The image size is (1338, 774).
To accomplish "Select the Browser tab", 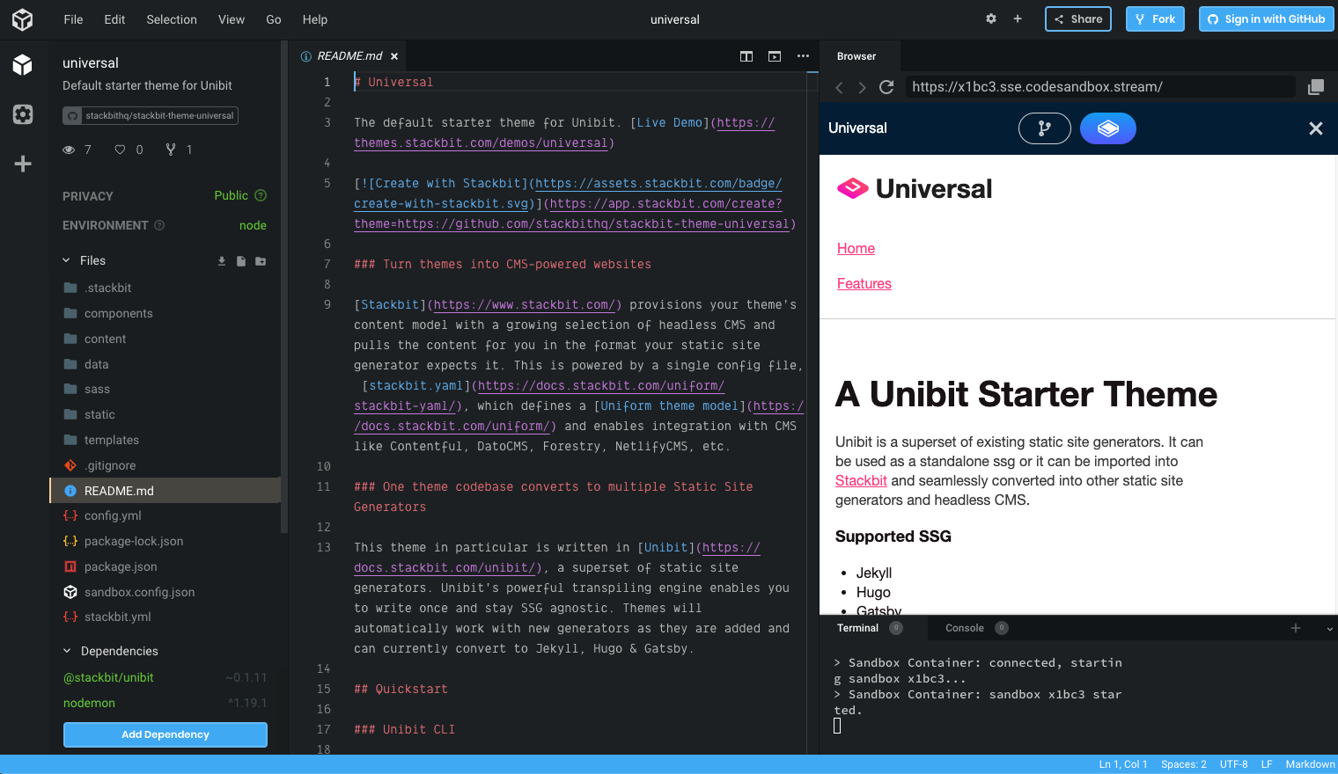I will pos(856,56).
